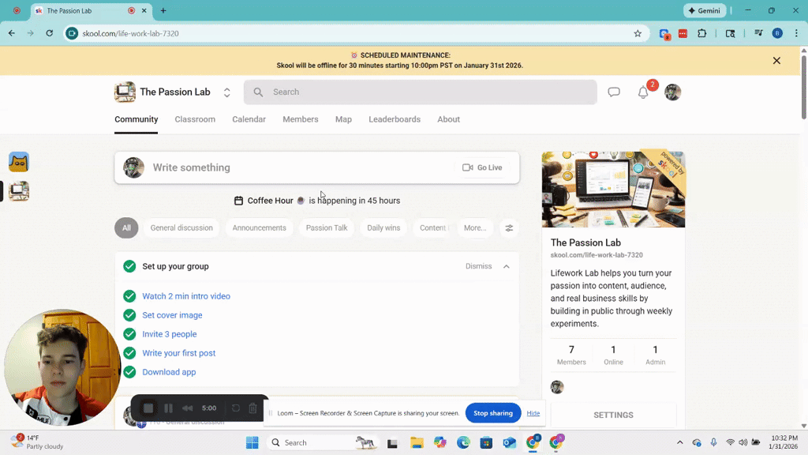Pause the Loom recording

pyautogui.click(x=169, y=408)
